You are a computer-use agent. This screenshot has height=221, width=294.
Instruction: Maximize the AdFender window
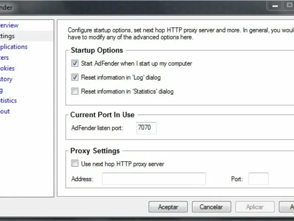click(289, 5)
